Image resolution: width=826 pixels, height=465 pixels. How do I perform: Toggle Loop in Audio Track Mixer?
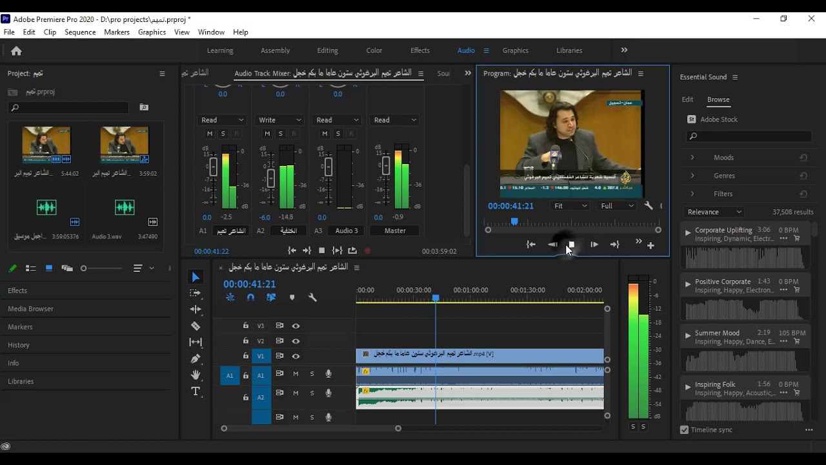click(352, 251)
